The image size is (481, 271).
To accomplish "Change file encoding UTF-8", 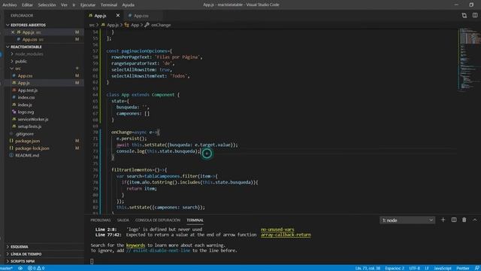I will coord(414,268).
